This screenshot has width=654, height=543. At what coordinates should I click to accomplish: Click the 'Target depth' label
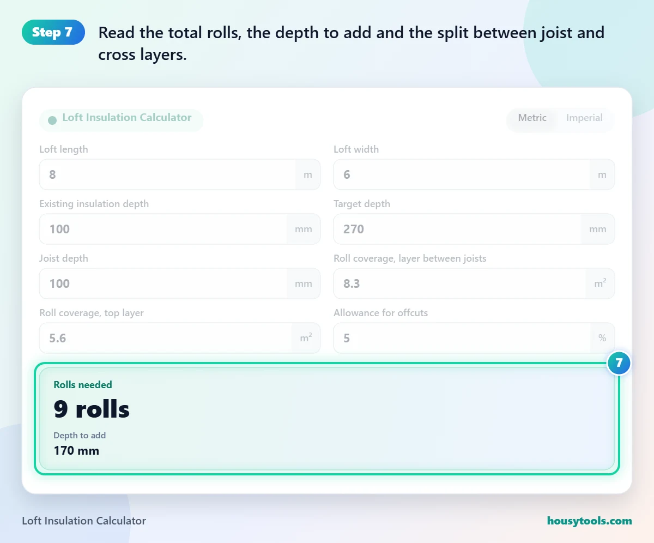[362, 204]
